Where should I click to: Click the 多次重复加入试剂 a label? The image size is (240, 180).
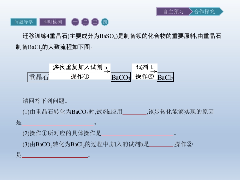[x=80, y=67]
